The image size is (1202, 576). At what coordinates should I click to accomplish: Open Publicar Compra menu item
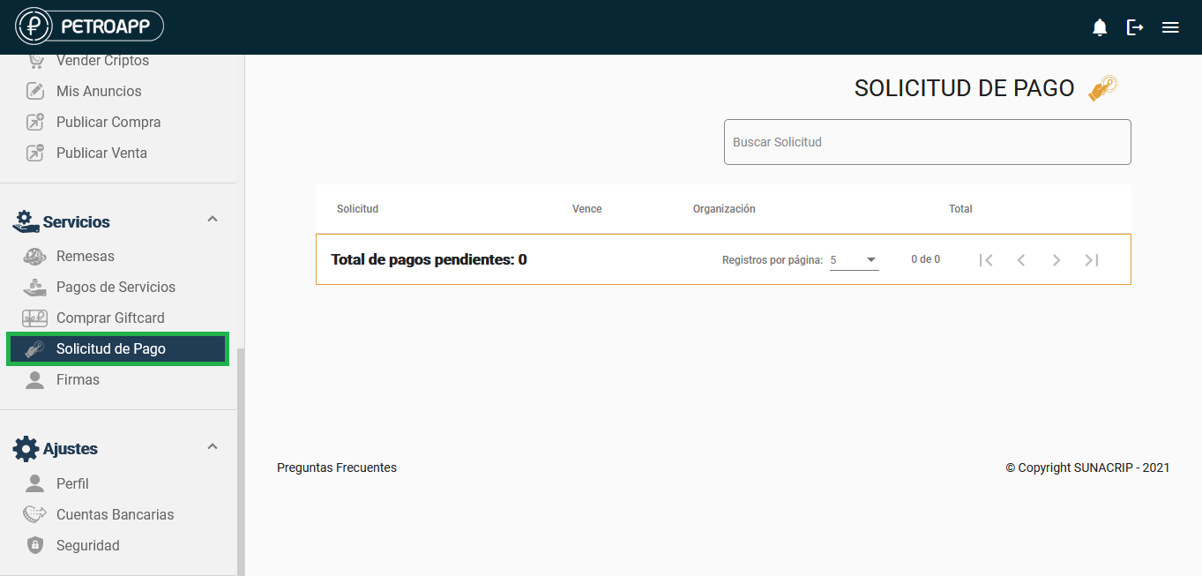click(108, 122)
